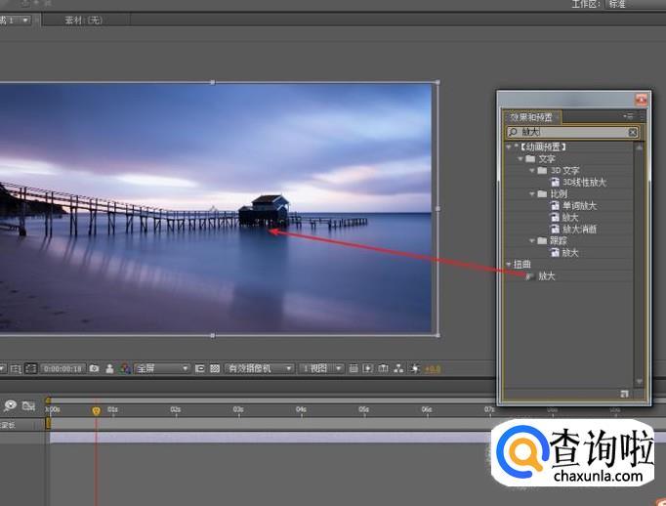666x506 pixels.
Task: Click the snapshot camera icon
Action: [95, 368]
